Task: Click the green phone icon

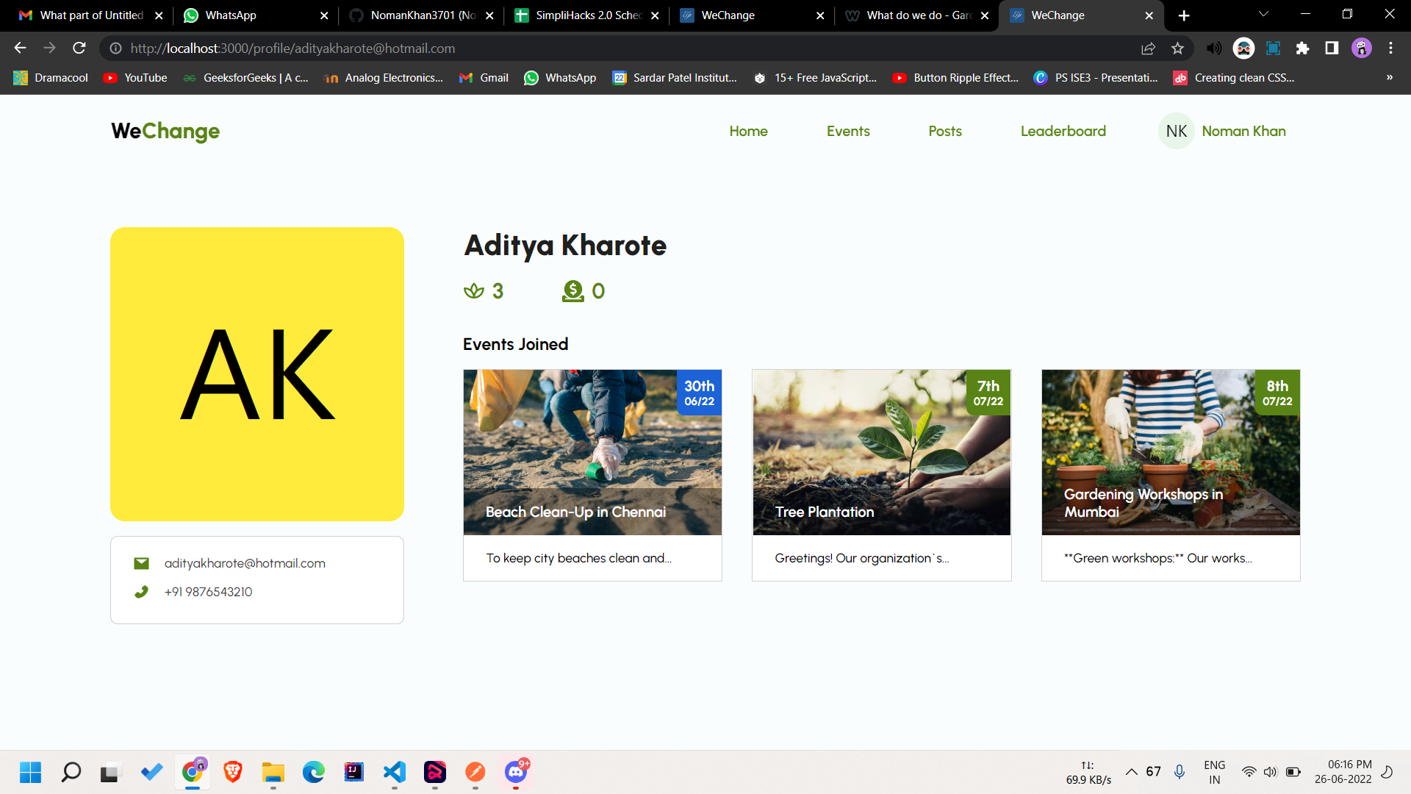Action: click(141, 592)
